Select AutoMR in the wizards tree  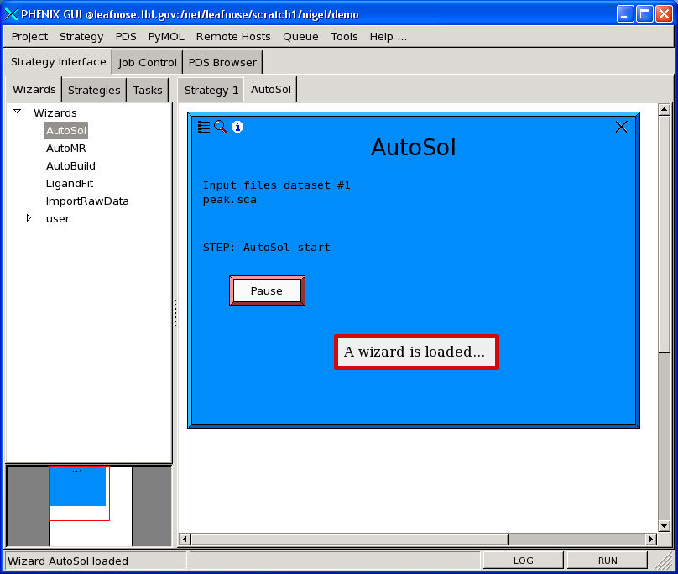(x=65, y=148)
